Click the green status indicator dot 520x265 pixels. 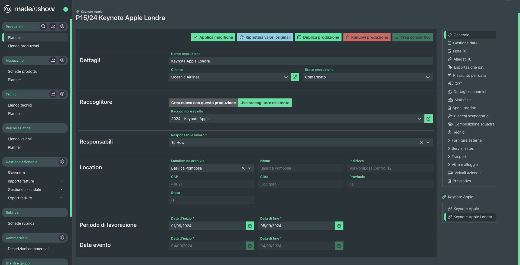click(66, 9)
